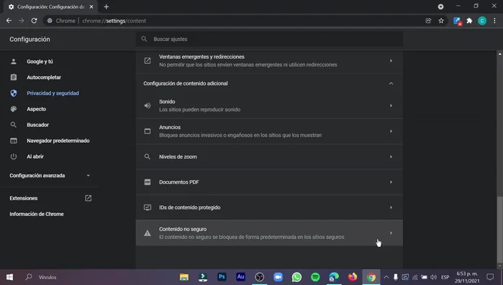
Task: Open WhatsApp from the taskbar
Action: [296, 277]
